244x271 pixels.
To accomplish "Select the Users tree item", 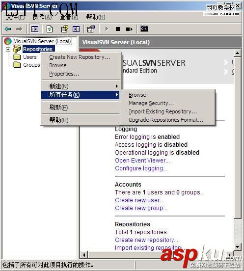I will click(x=30, y=57).
